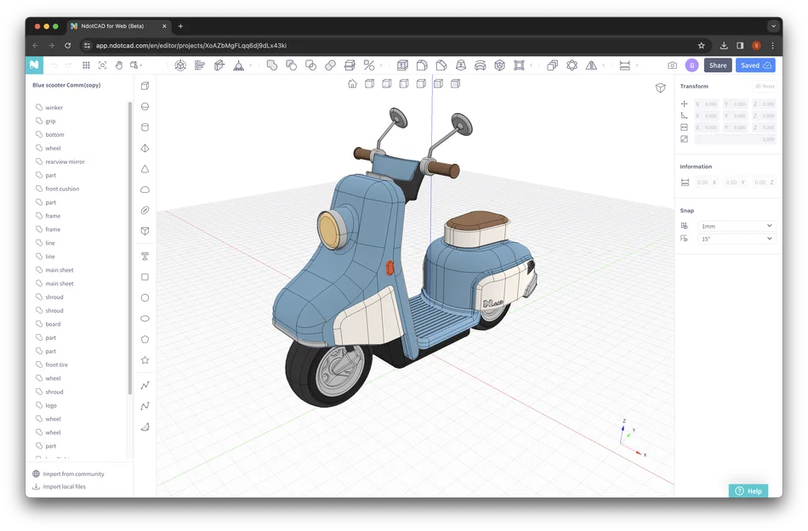Image resolution: width=808 pixels, height=531 pixels.
Task: Open new browser tab
Action: 180,25
